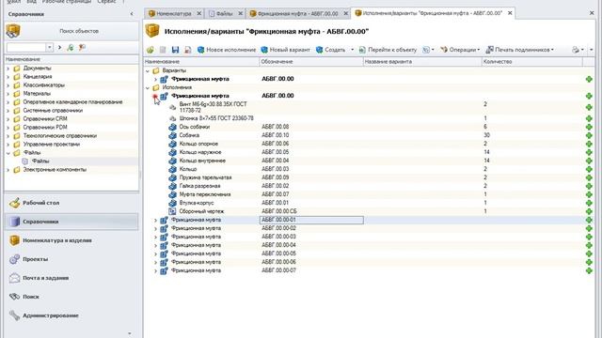Click the Сборочный чертеж drawing icon
The height and width of the screenshot is (338, 602).
tap(173, 211)
